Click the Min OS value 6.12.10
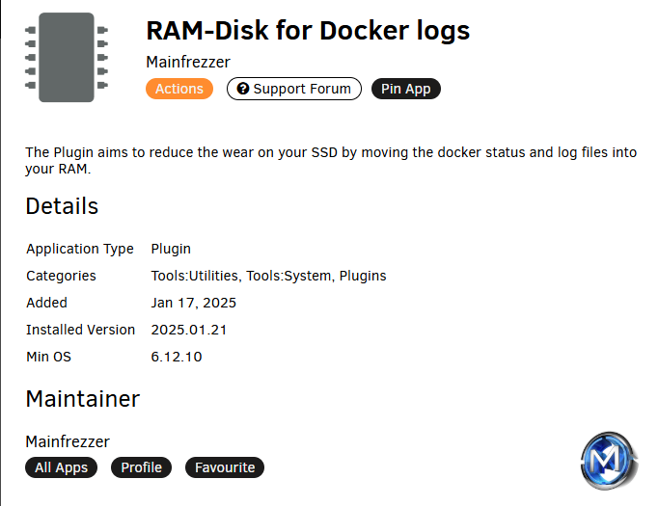 pos(177,357)
